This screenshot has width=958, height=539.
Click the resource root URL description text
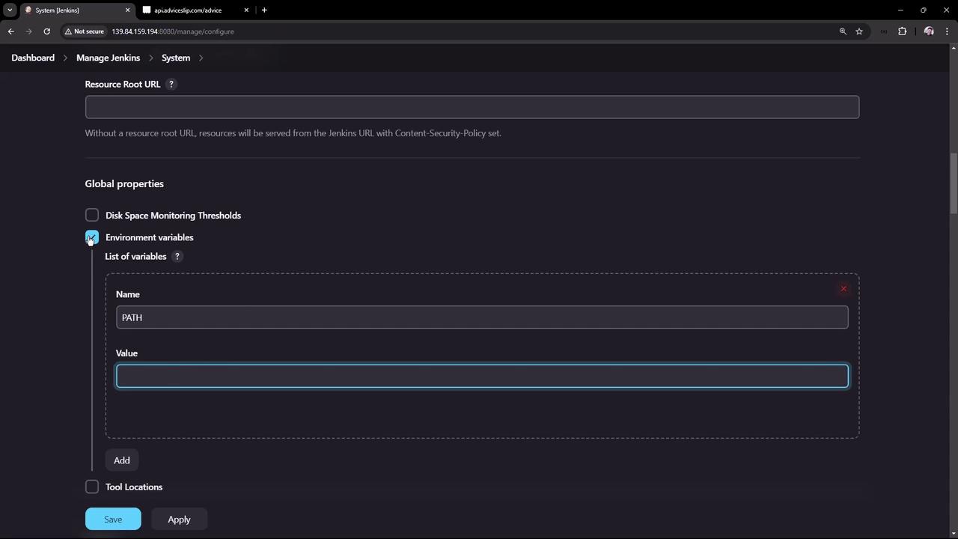[x=293, y=133]
